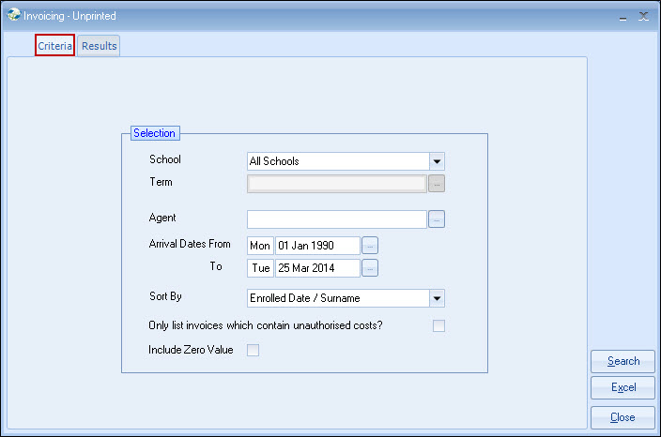661x437 pixels.
Task: Open the Agent lookup ellipsis button
Action: pyautogui.click(x=437, y=219)
